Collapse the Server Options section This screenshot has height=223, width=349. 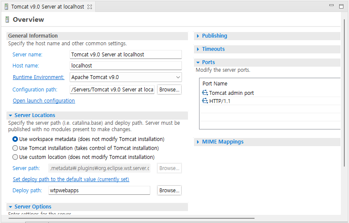point(10,207)
